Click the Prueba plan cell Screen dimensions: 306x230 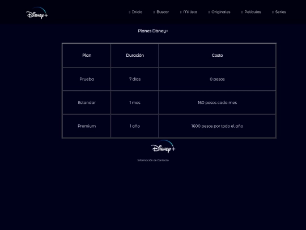click(x=87, y=79)
